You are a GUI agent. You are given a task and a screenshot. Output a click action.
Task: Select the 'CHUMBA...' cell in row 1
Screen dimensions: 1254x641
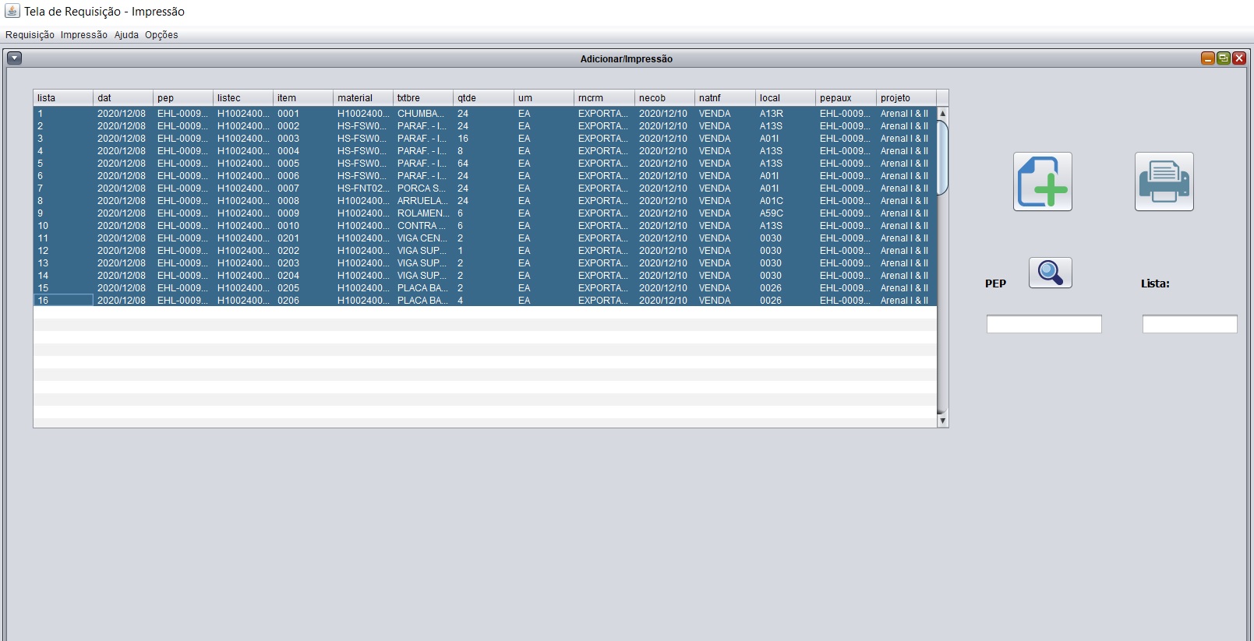423,114
